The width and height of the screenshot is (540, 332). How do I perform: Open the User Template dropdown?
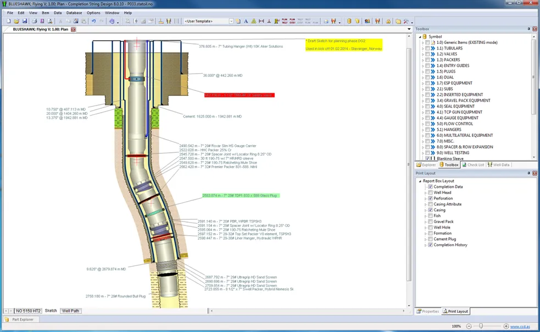click(231, 21)
